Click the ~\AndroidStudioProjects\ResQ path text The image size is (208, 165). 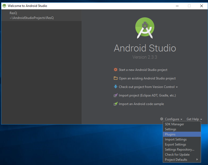(32, 18)
